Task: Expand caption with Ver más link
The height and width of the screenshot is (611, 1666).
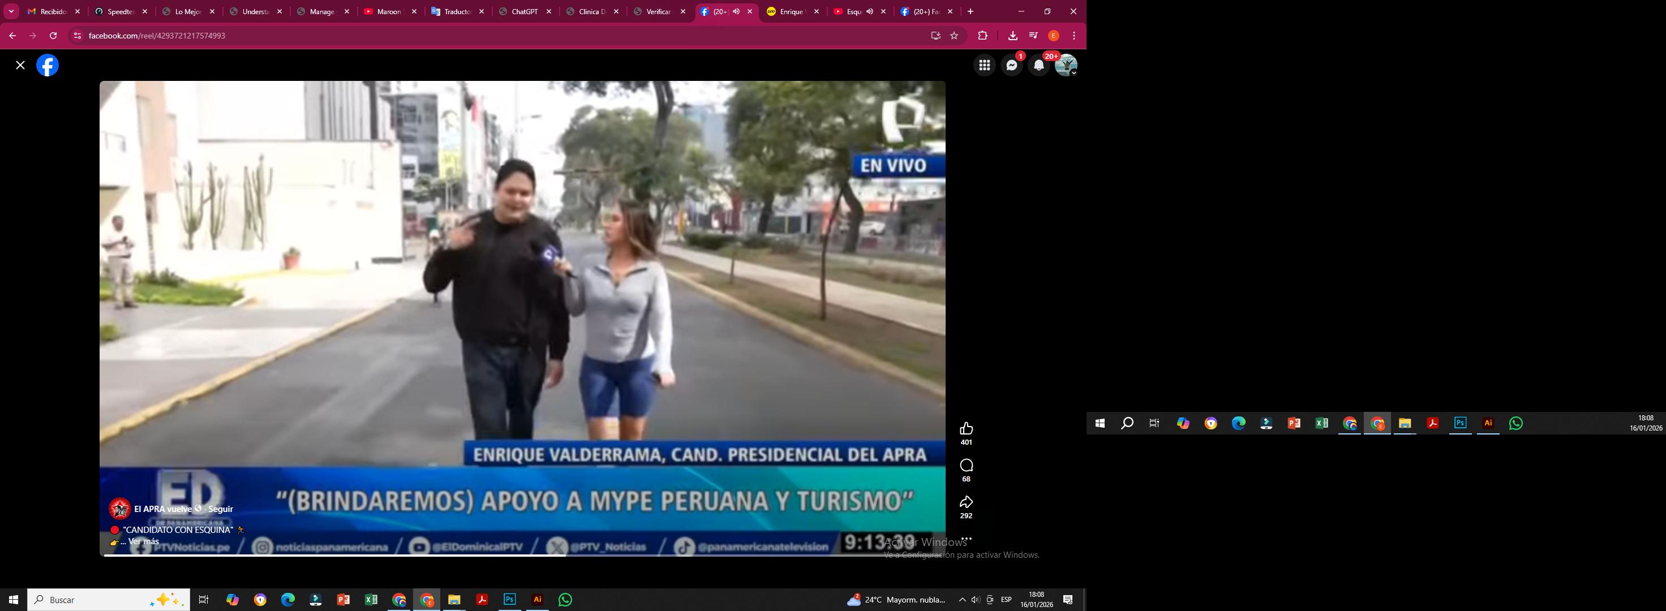Action: pyautogui.click(x=144, y=542)
